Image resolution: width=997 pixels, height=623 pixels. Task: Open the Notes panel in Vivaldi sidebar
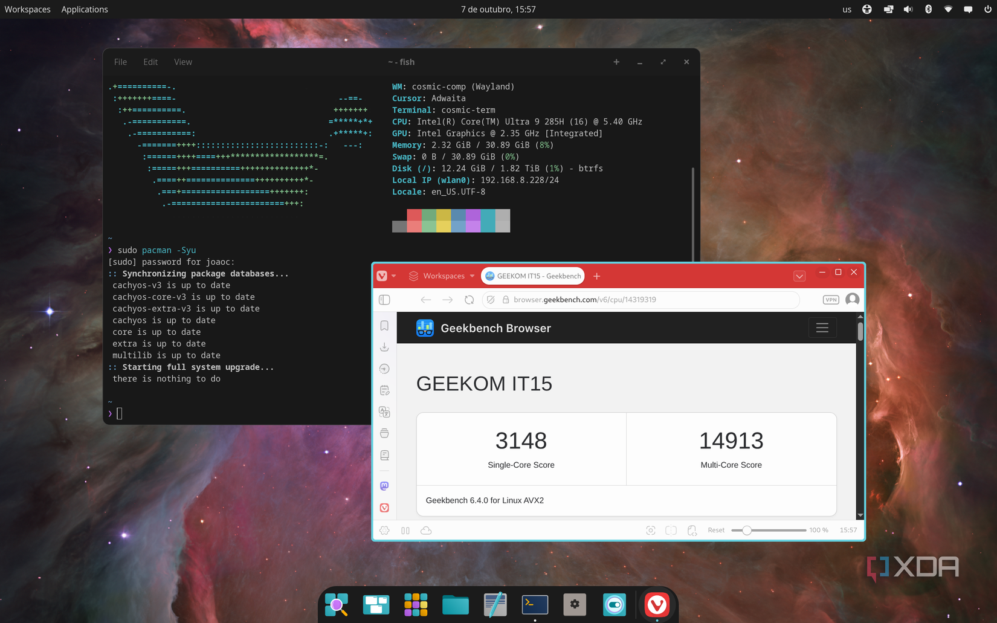[x=384, y=390]
